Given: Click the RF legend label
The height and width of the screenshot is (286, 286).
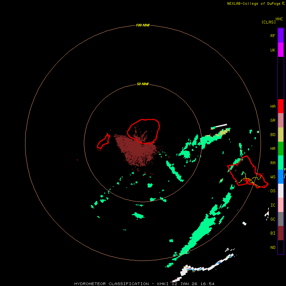Looking at the screenshot, I should pyautogui.click(x=273, y=36).
